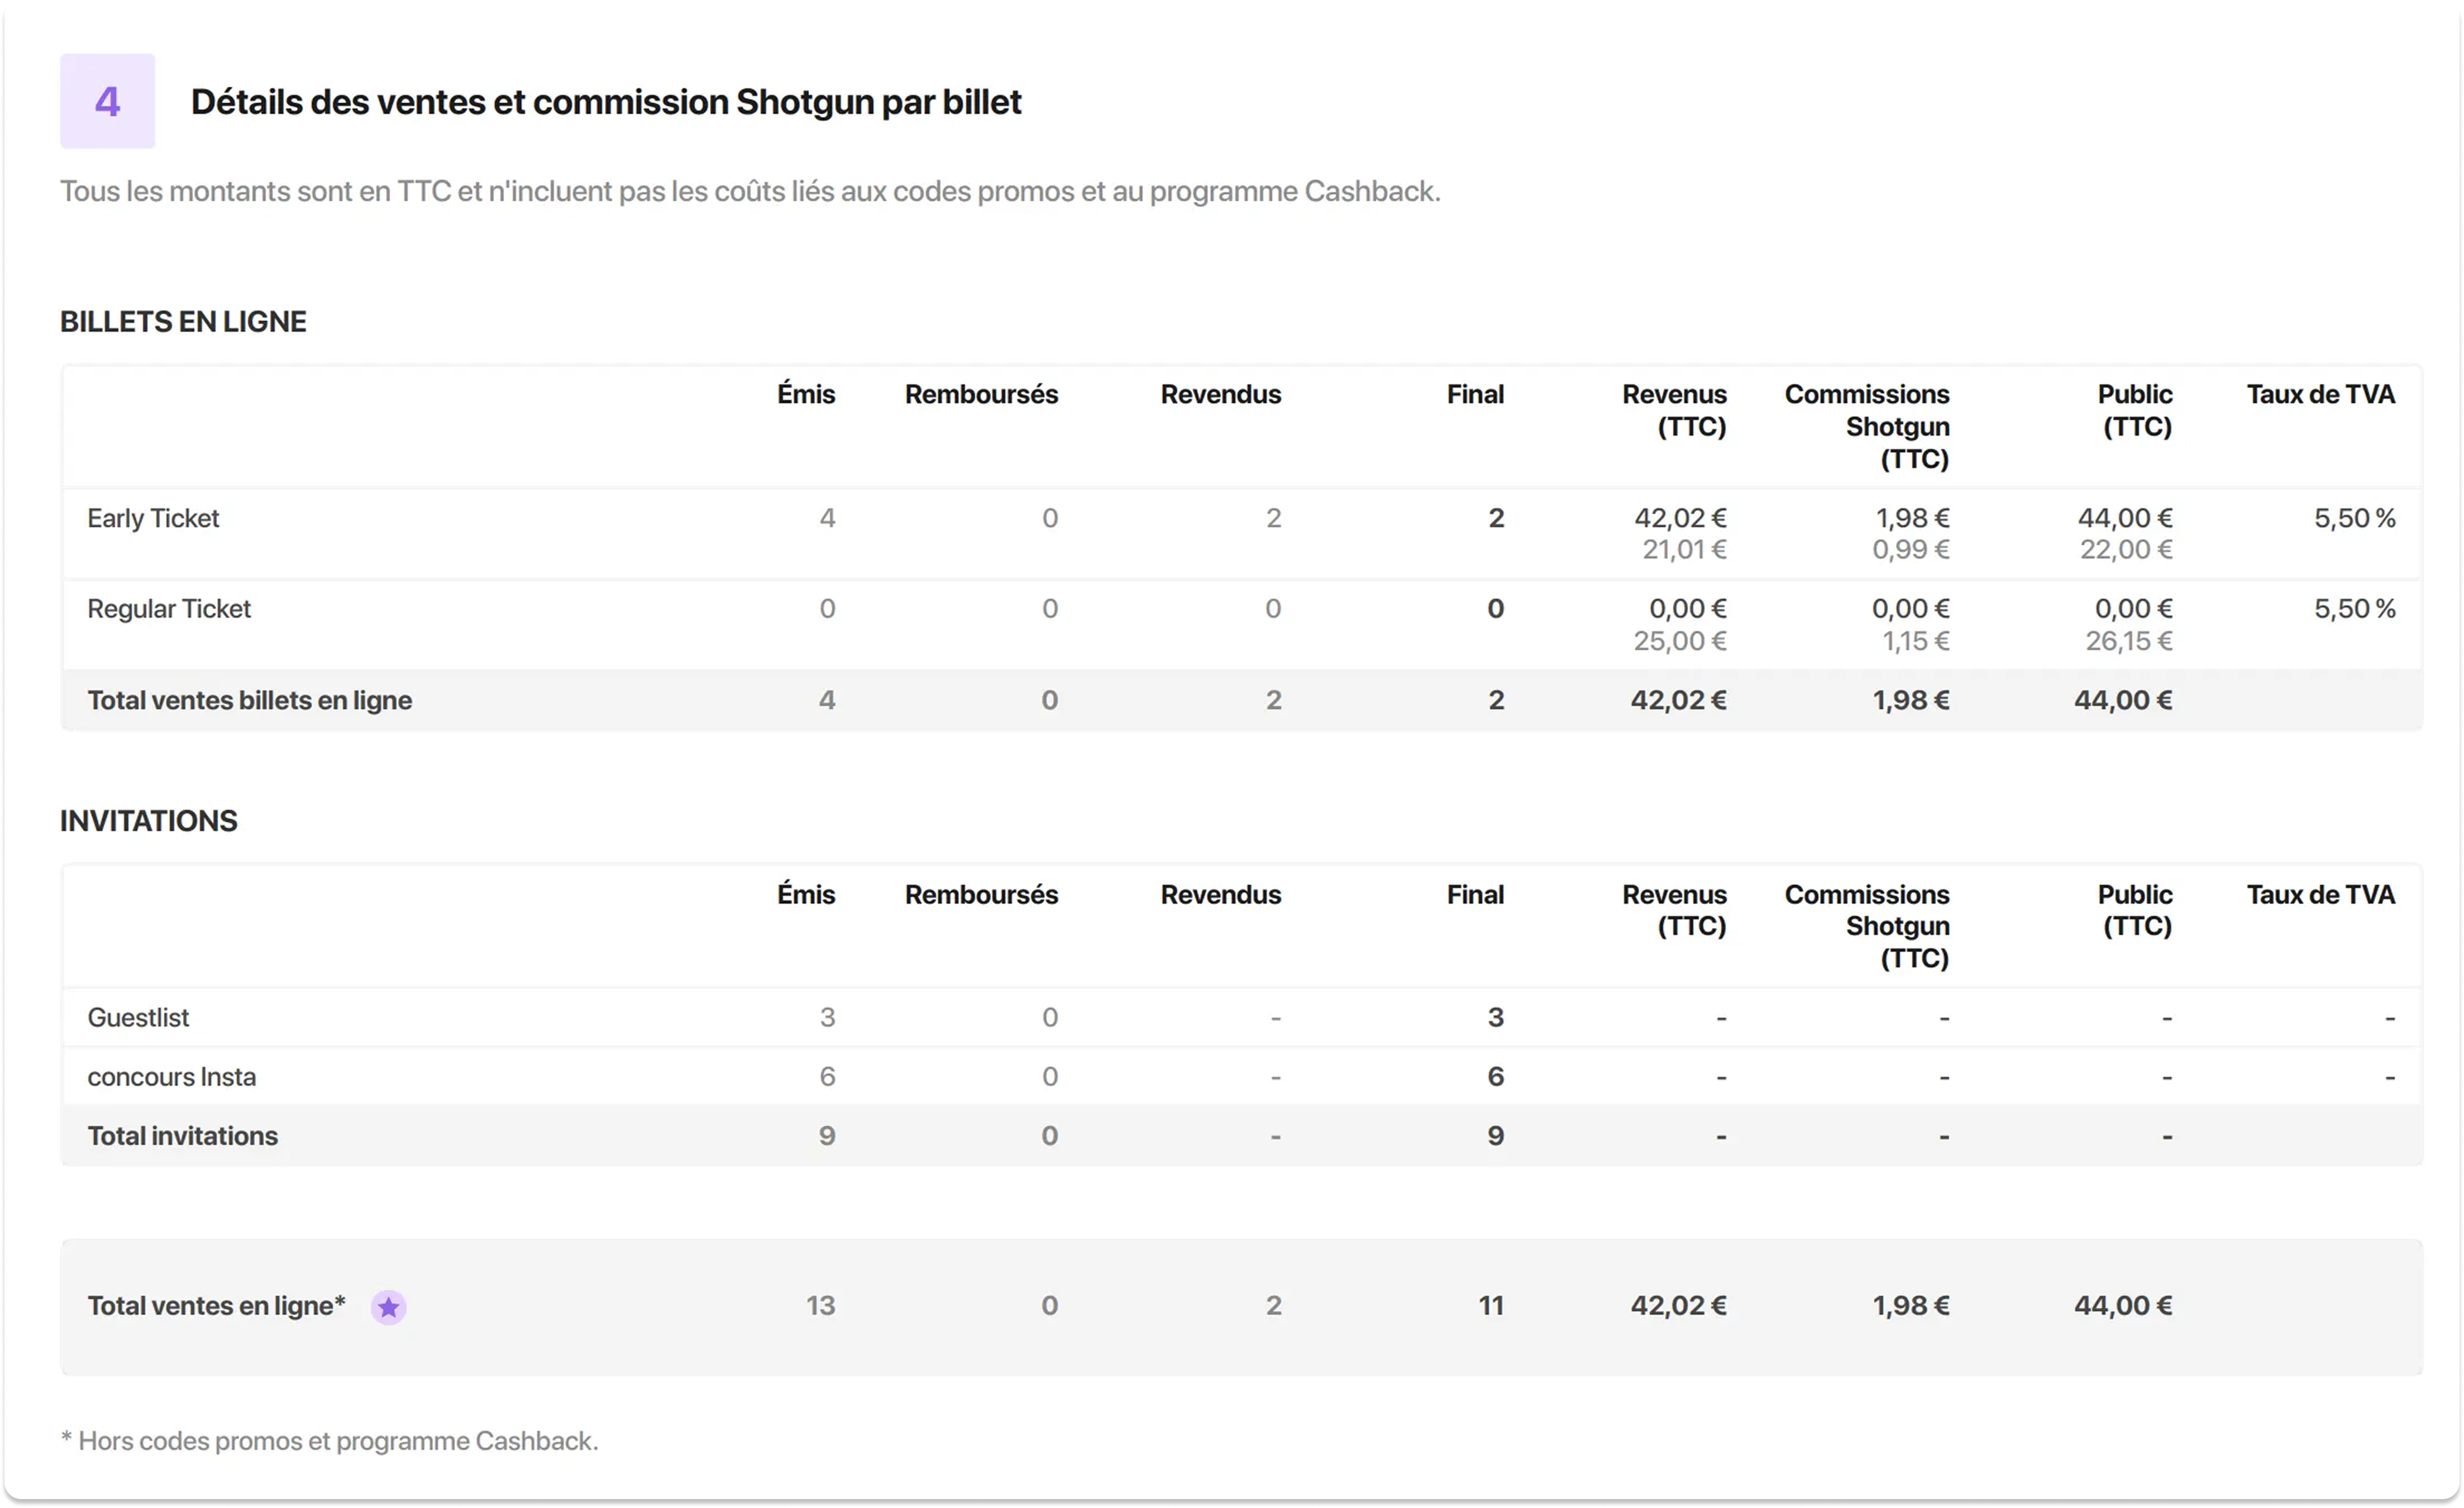This screenshot has height=1508, width=2464.
Task: Click the Regular Ticket 26,15 € public price
Action: coord(2128,640)
